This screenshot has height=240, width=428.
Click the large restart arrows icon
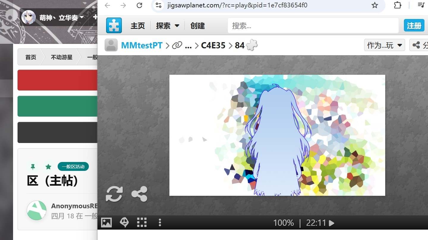click(x=114, y=194)
